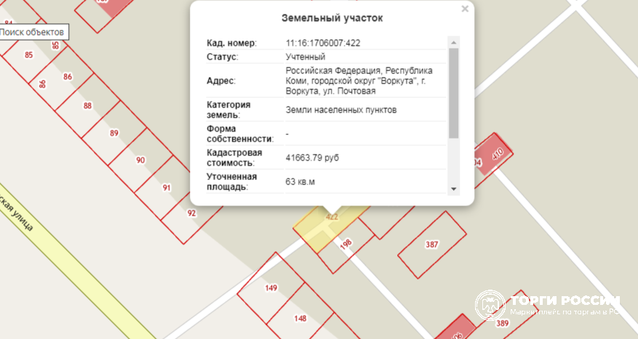Click the popup scrollbar down arrow
The height and width of the screenshot is (339, 638).
(x=453, y=189)
